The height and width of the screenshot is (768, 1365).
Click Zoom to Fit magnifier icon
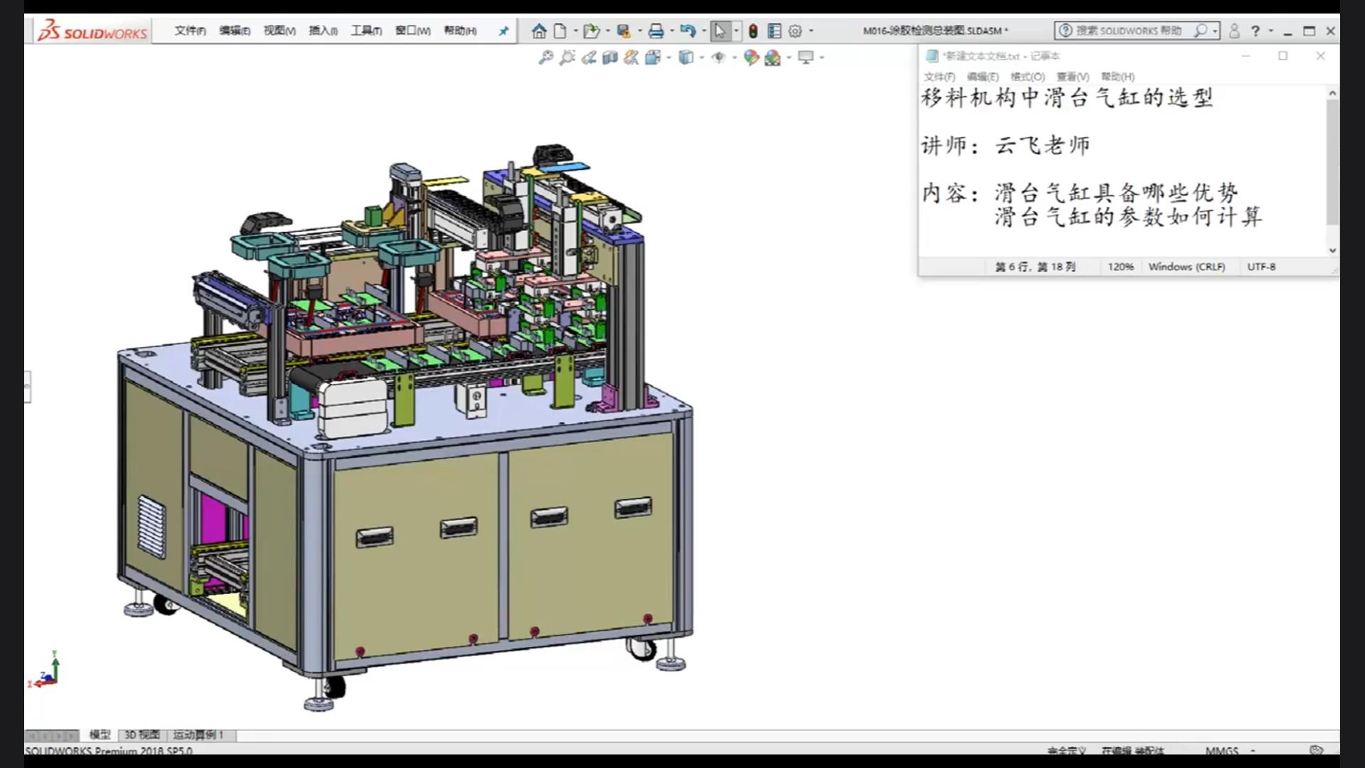pos(545,58)
